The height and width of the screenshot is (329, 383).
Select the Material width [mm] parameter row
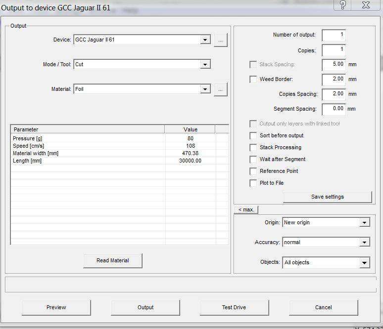[x=120, y=153]
